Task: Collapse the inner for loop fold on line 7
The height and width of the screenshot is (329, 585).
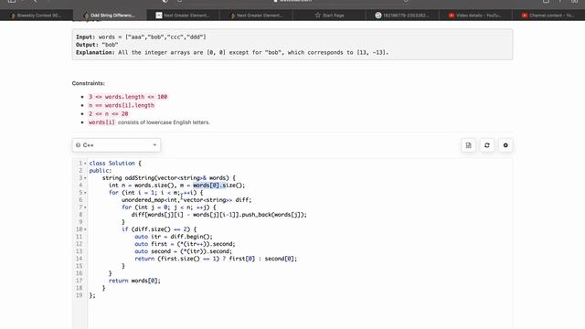Action: tap(85, 207)
